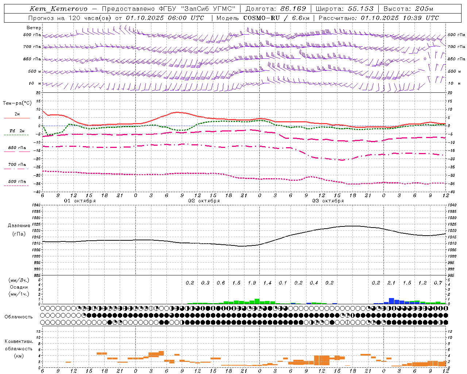Select the Давление panel label
This screenshot has height=374, width=467.
click(x=19, y=226)
